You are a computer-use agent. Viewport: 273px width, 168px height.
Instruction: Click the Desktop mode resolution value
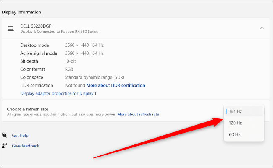(x=84, y=45)
